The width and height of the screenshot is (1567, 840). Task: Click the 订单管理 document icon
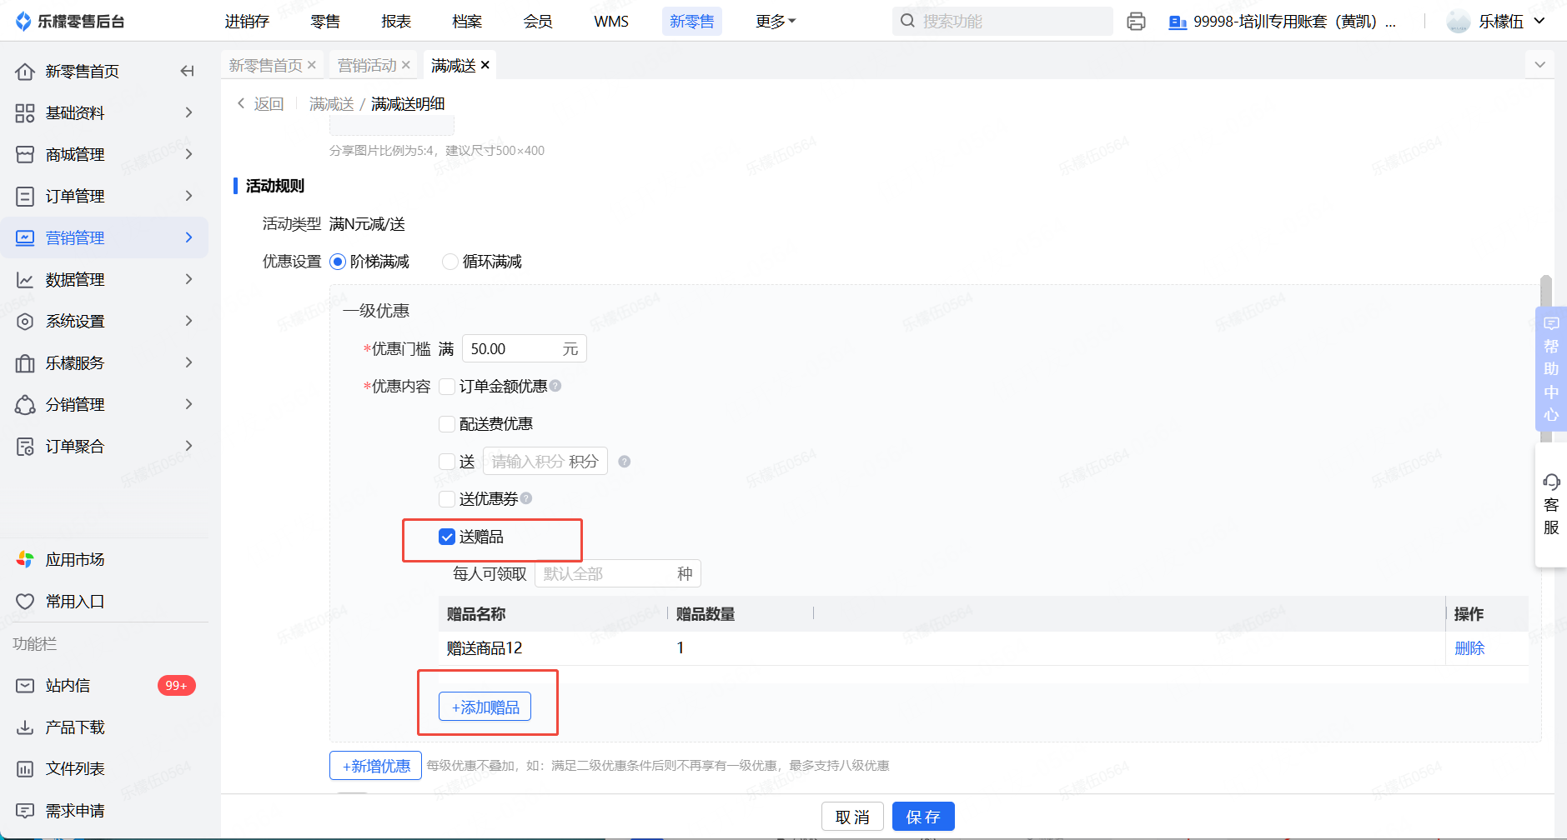25,197
